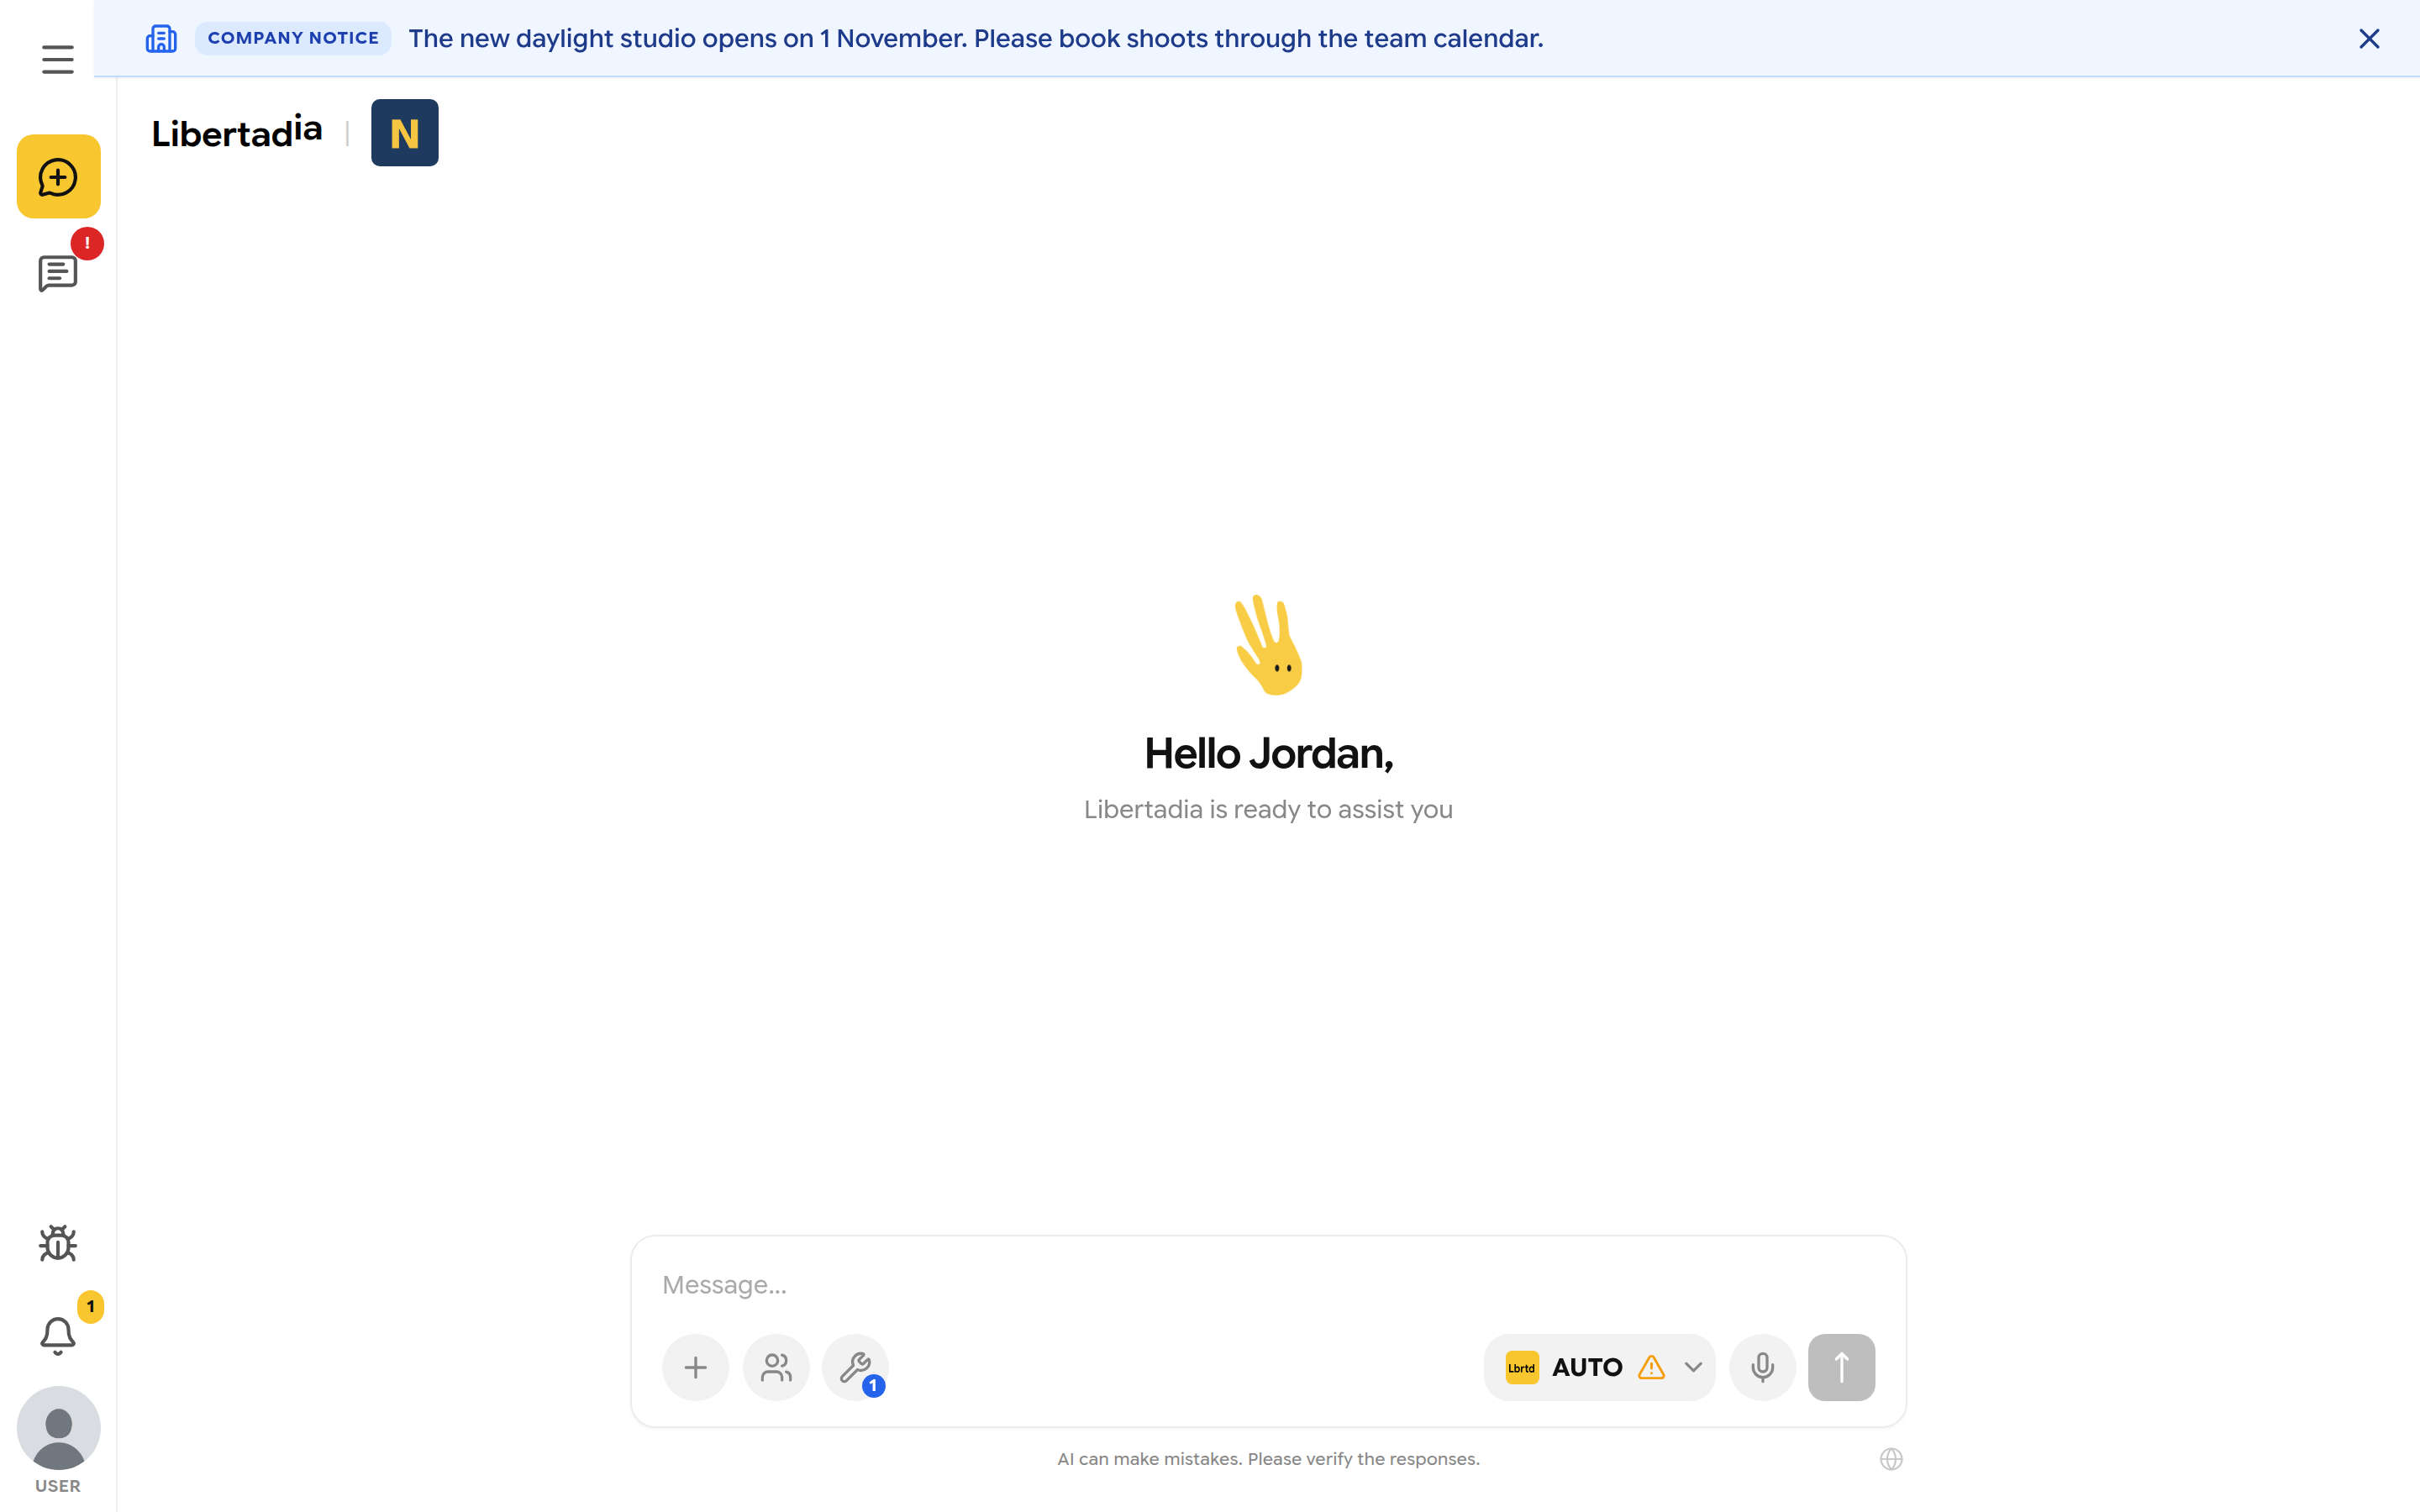The height and width of the screenshot is (1512, 2420).
Task: Click the Libertadia logo
Action: pos(237,132)
